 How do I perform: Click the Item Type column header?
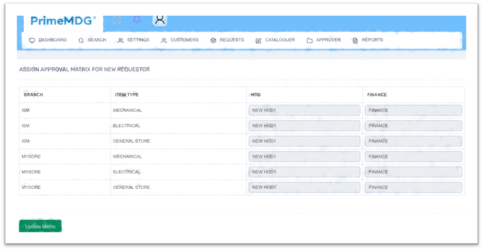point(127,95)
